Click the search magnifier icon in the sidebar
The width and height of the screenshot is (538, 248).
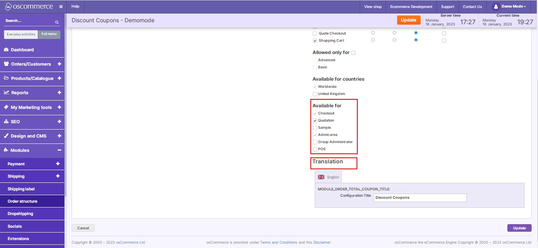click(x=57, y=23)
